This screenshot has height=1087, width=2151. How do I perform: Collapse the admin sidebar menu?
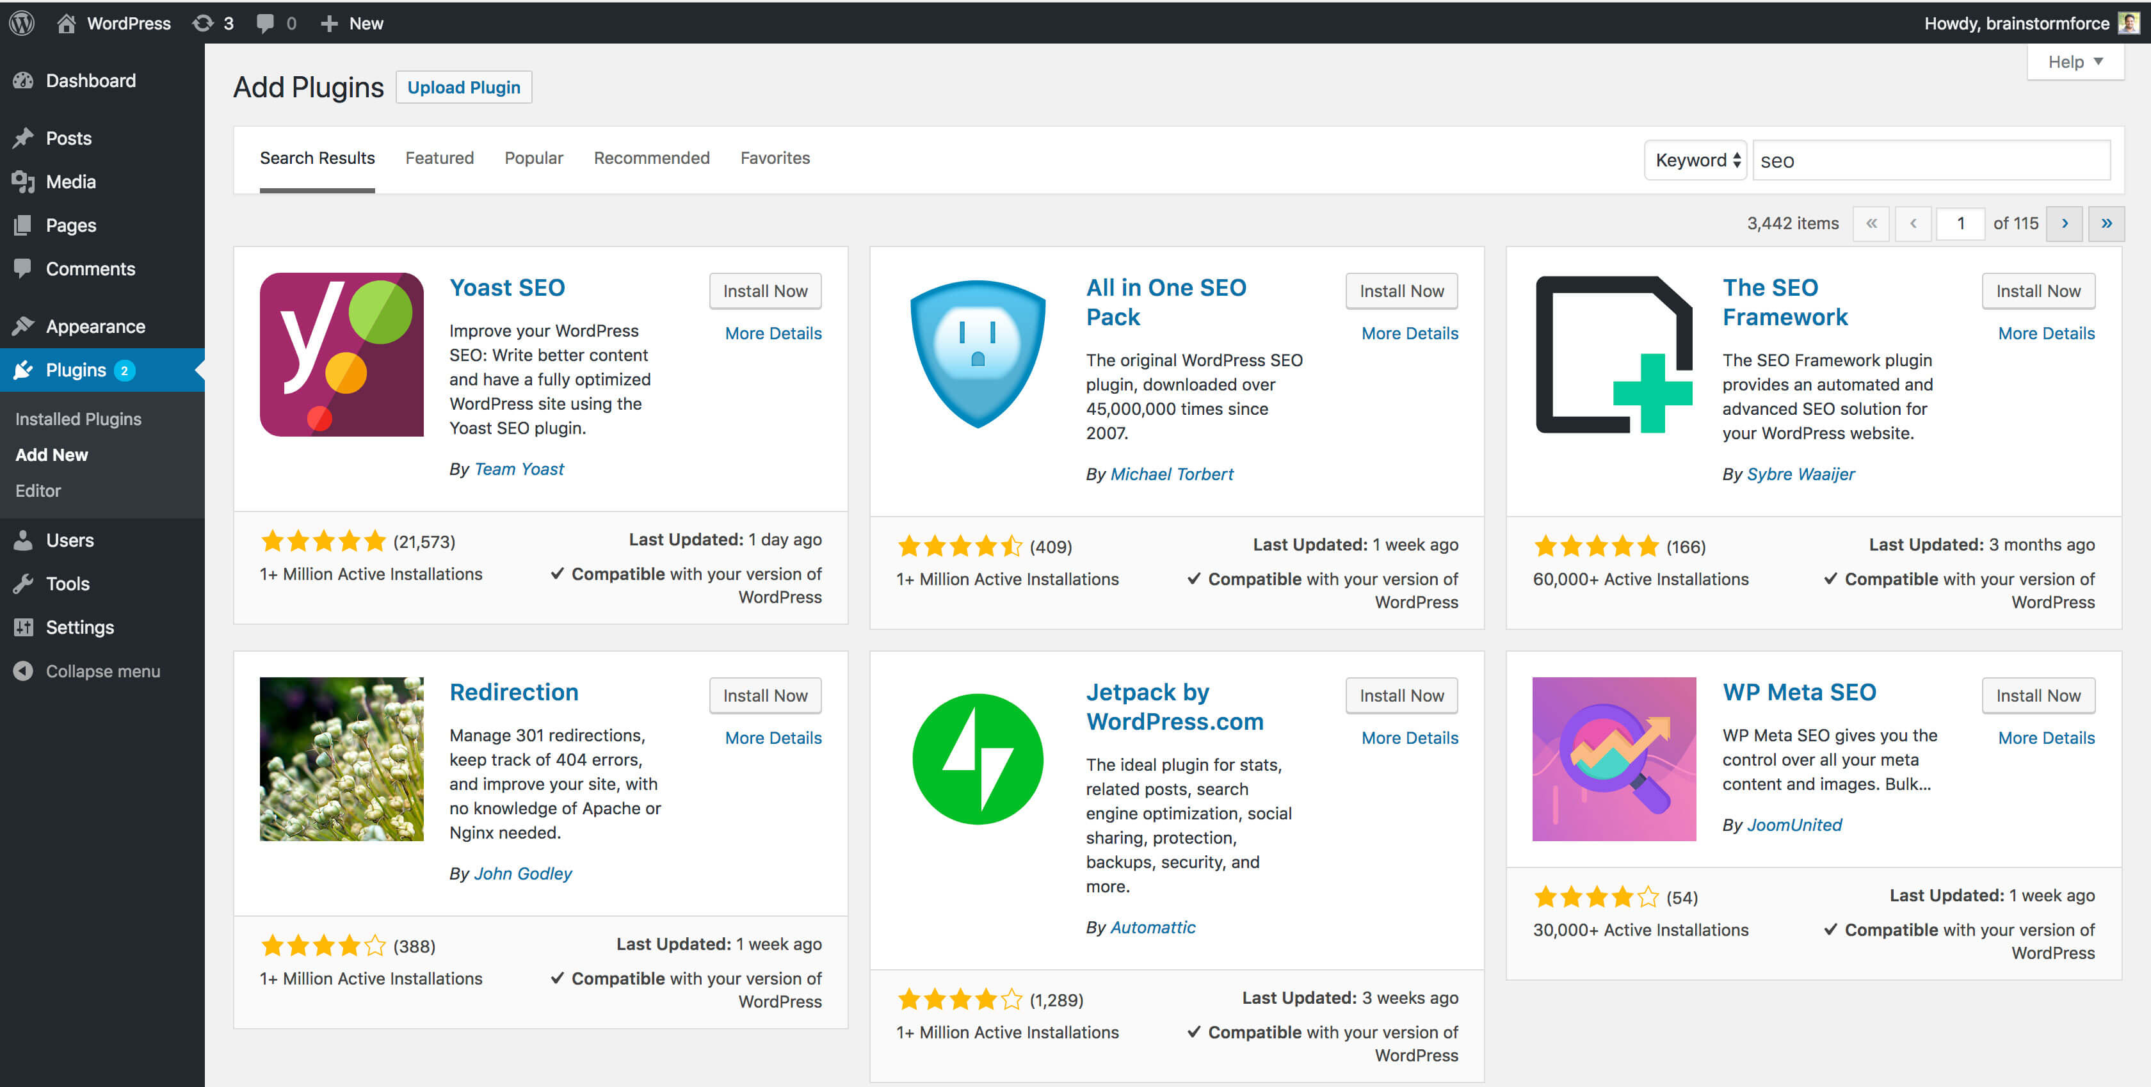pyautogui.click(x=102, y=670)
